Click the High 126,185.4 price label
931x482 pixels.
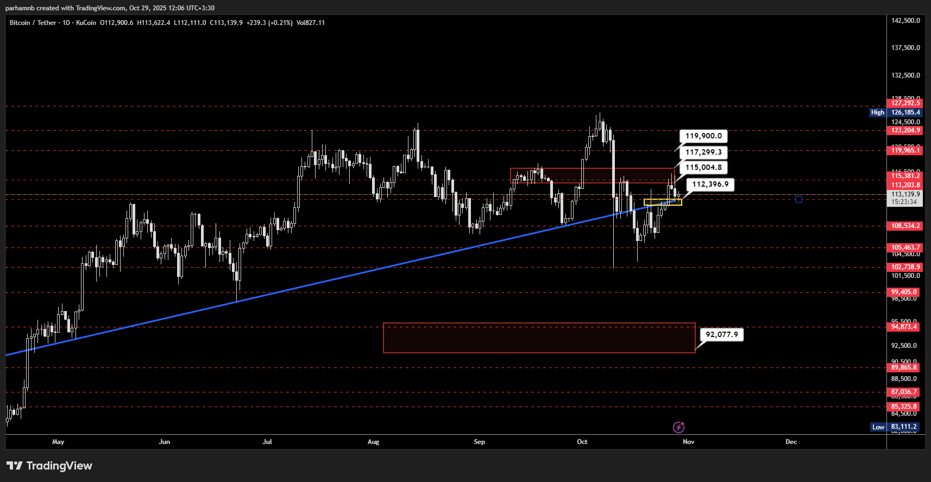tap(896, 112)
